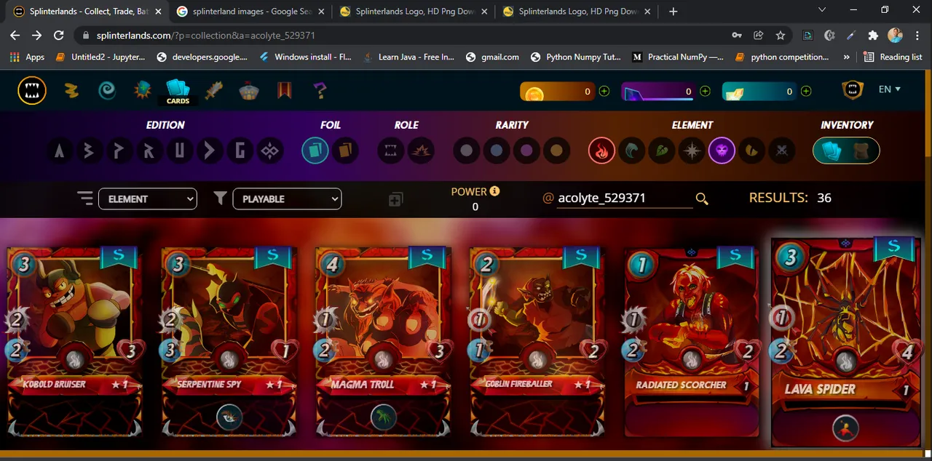Toggle the Life element star filter
This screenshot has height=461, width=932.
click(692, 151)
